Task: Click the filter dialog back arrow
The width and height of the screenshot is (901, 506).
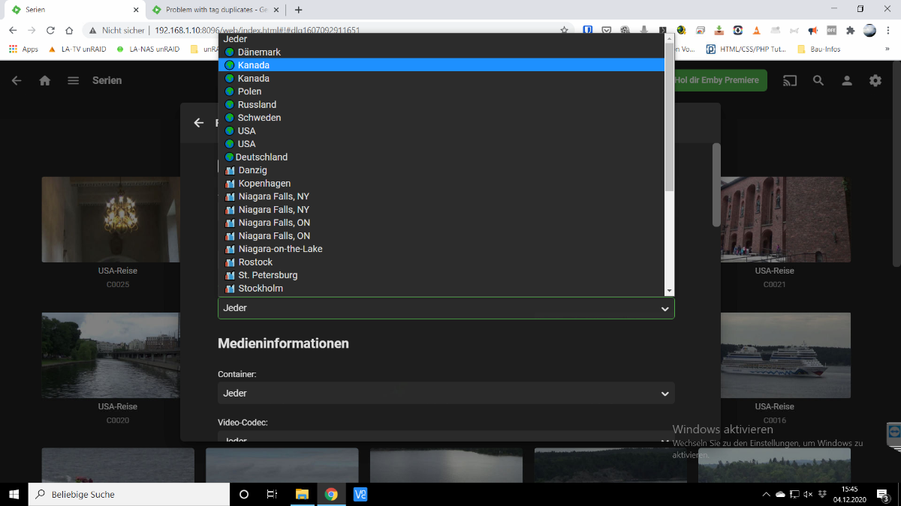Action: tap(199, 122)
